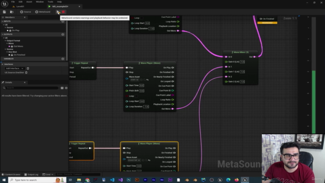Screen dimensions: 325x183
Task: Click lock icon beside On Finished member
Action: pyautogui.click(x=12, y=55)
